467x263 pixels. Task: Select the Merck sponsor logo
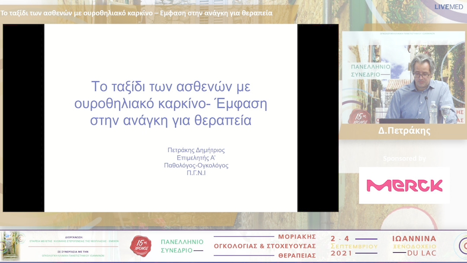tap(404, 185)
